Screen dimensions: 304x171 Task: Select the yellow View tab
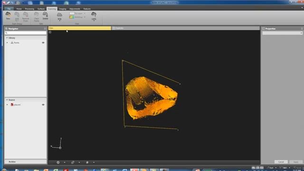click(x=80, y=28)
